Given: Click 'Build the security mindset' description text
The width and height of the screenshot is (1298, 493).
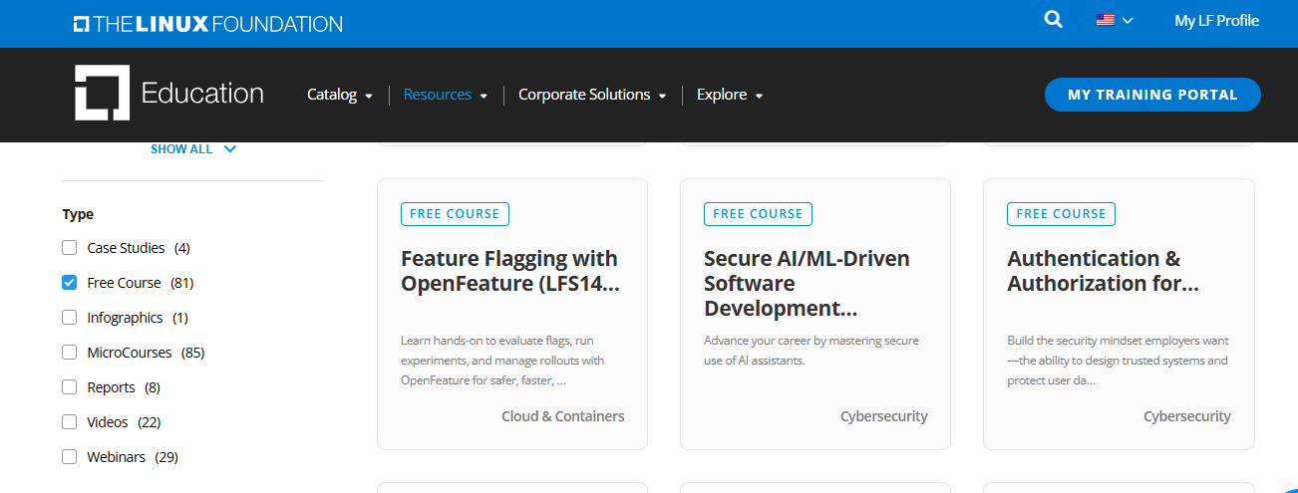Looking at the screenshot, I should tap(1118, 361).
